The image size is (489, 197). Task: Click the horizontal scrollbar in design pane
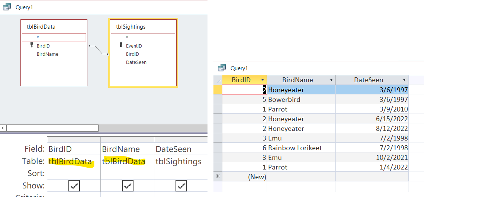[x=52, y=128]
